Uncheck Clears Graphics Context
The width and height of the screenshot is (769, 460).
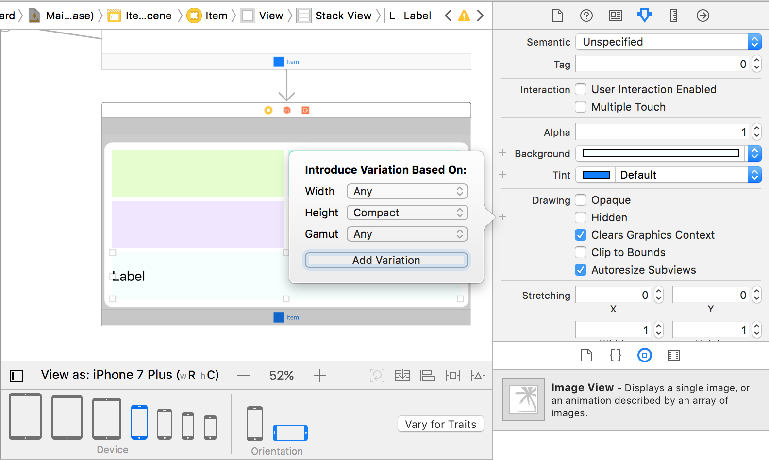pos(581,235)
